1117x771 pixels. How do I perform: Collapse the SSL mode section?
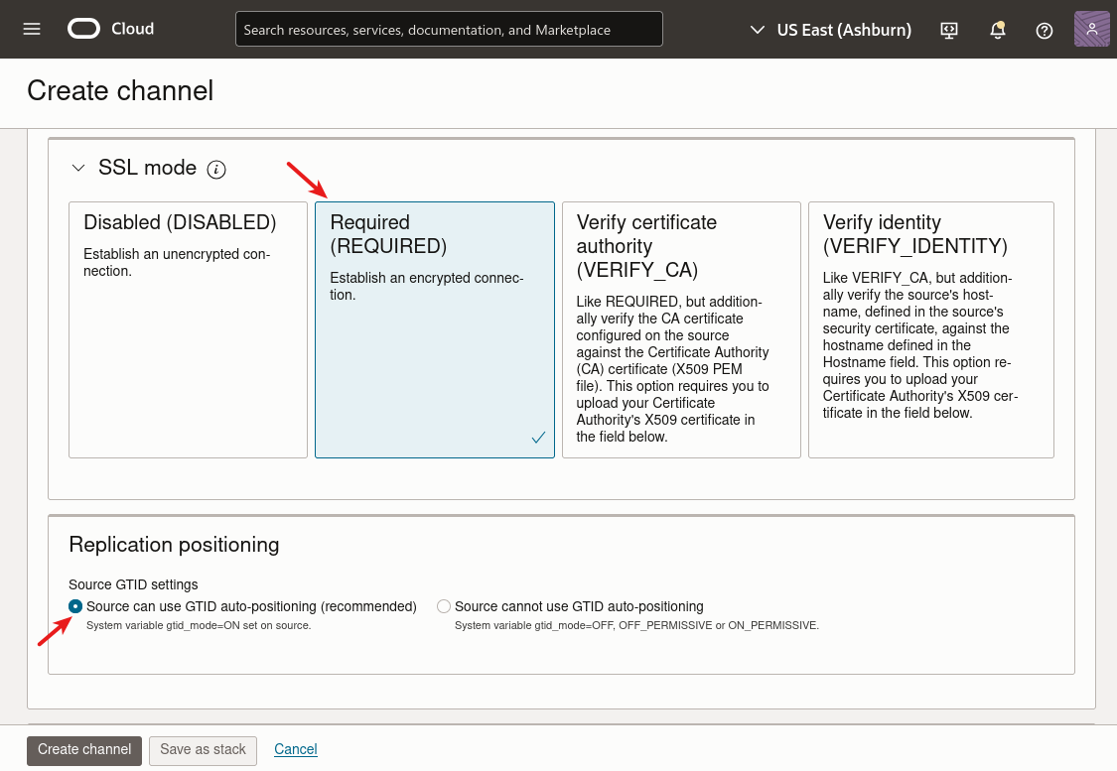tap(78, 168)
